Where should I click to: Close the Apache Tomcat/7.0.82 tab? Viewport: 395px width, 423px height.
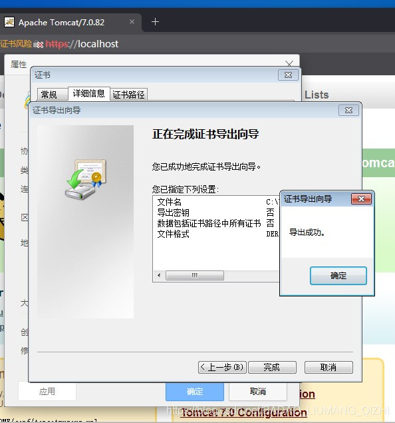coord(132,22)
